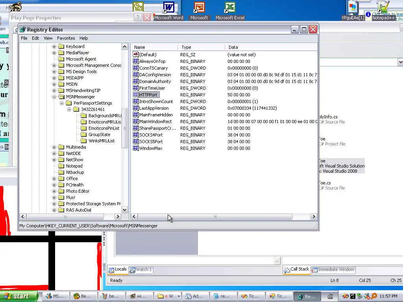
Task: Collapse the MSNMessenger registry key
Action: coord(54,97)
